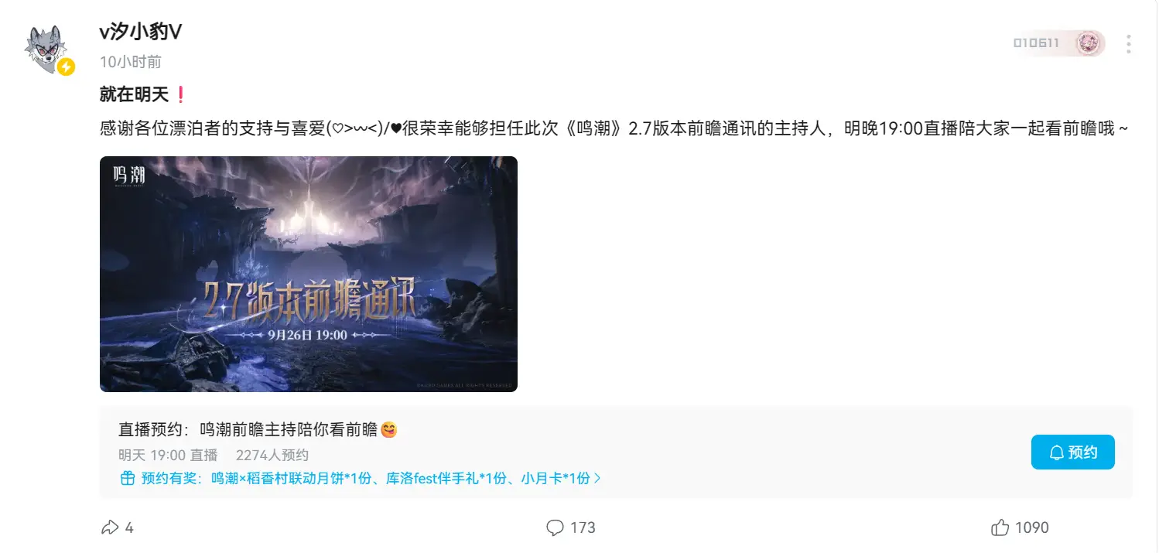Image resolution: width=1159 pixels, height=553 pixels.
Task: Click the share count 4
Action: pos(129,527)
